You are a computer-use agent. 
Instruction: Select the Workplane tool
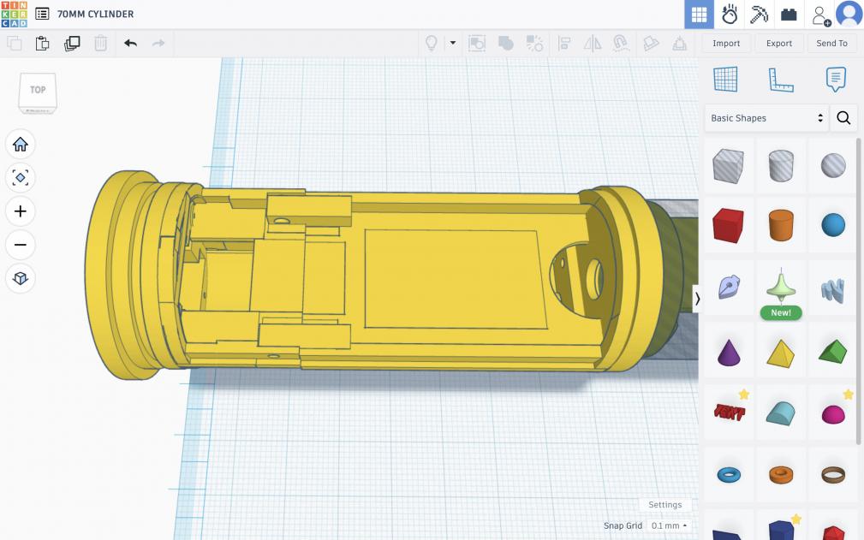pyautogui.click(x=725, y=80)
